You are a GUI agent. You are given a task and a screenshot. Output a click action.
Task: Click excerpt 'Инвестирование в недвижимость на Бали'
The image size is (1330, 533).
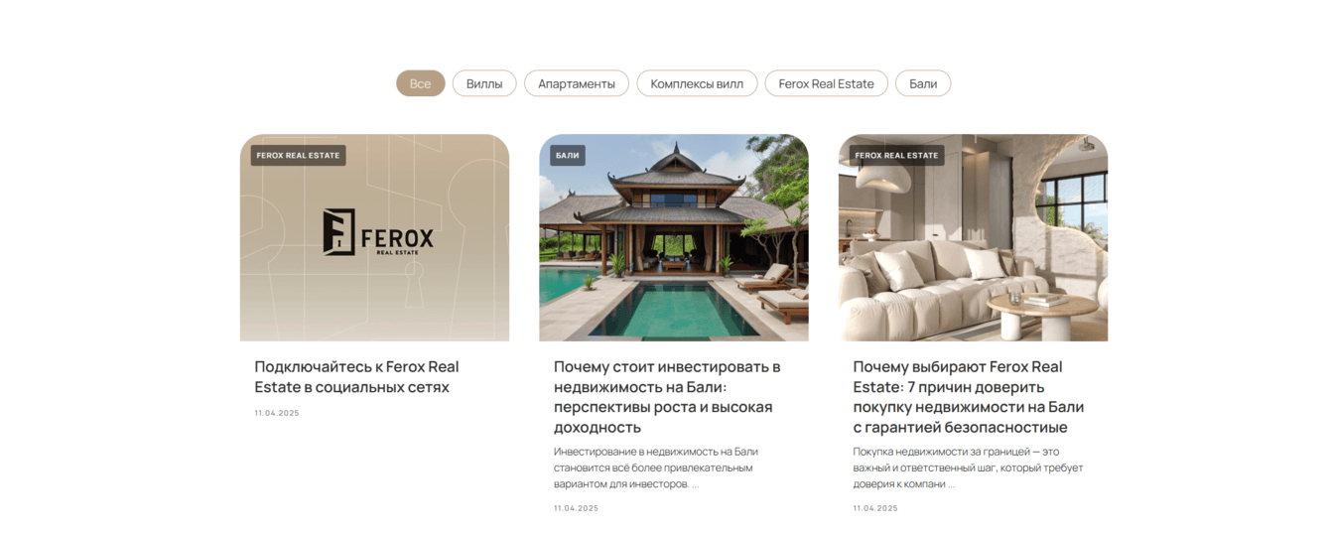coord(656,467)
